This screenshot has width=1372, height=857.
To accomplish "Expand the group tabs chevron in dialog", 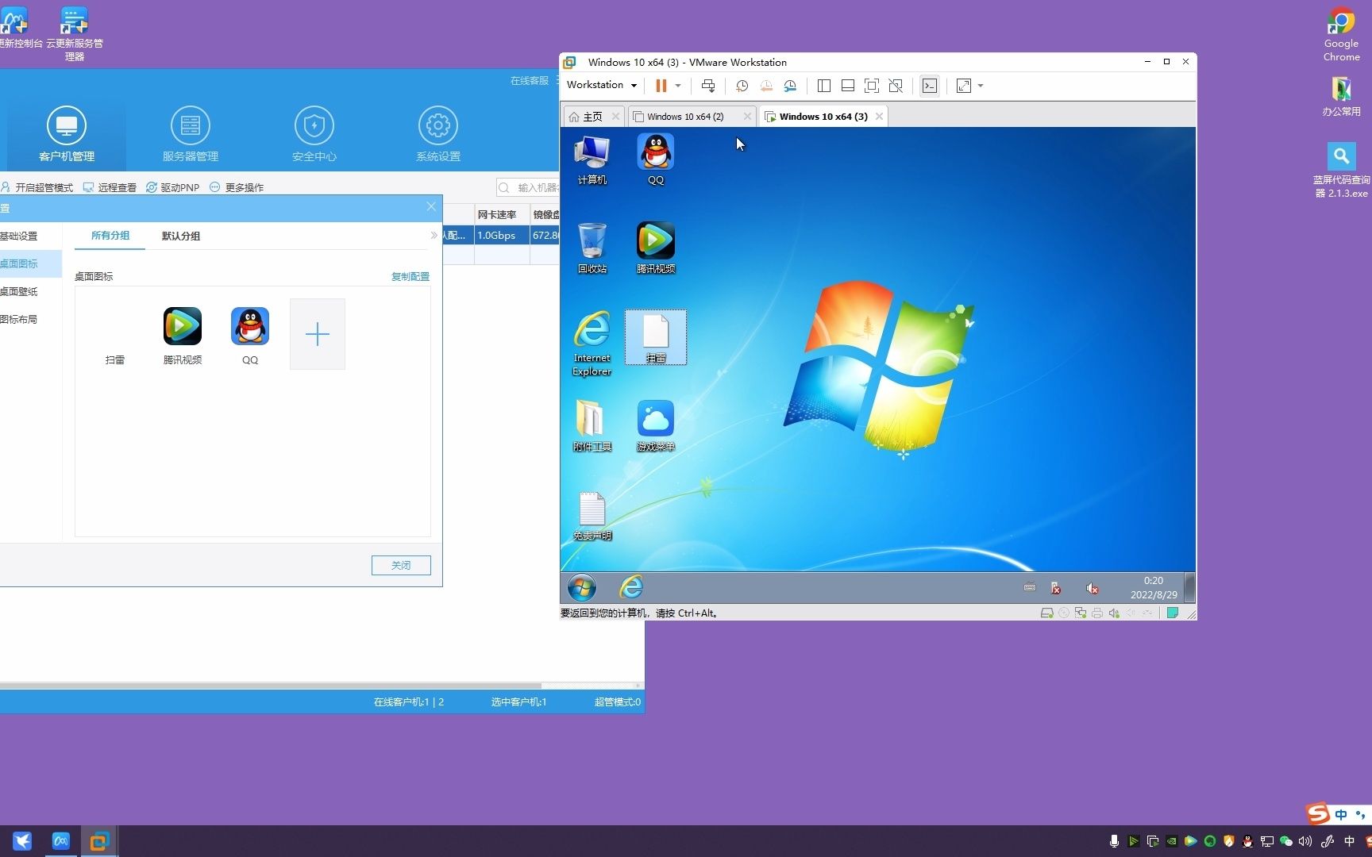I will (x=434, y=236).
